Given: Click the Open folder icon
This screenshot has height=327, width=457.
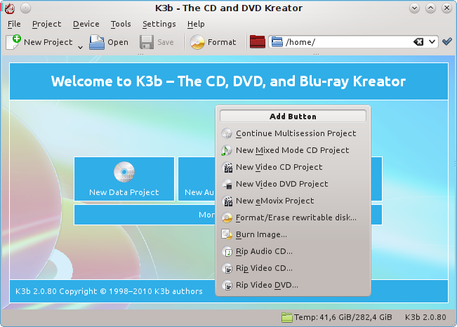Looking at the screenshot, I should coord(97,42).
